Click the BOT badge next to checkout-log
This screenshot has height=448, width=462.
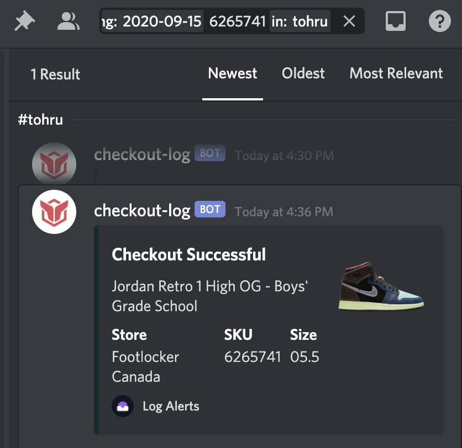(209, 209)
